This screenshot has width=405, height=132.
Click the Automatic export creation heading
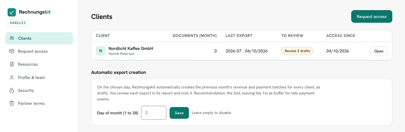[x=118, y=72]
